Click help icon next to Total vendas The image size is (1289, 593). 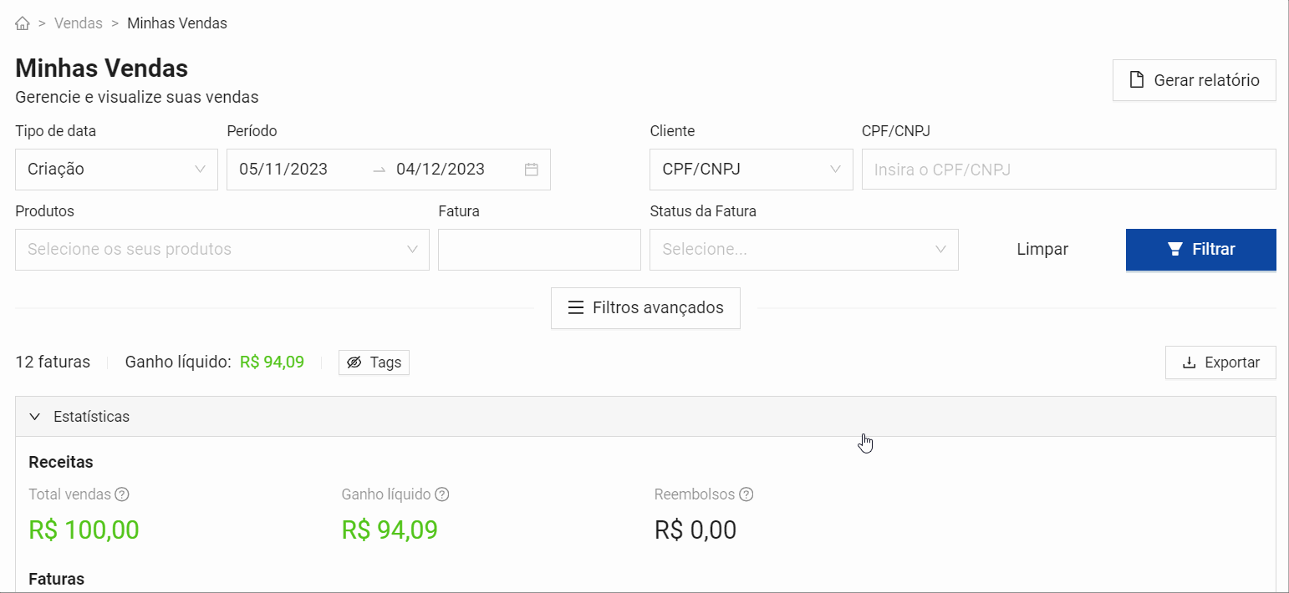(x=122, y=494)
